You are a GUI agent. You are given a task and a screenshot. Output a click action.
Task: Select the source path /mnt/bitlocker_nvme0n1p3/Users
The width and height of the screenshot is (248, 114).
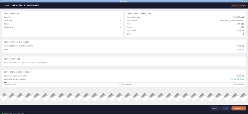pos(19,46)
